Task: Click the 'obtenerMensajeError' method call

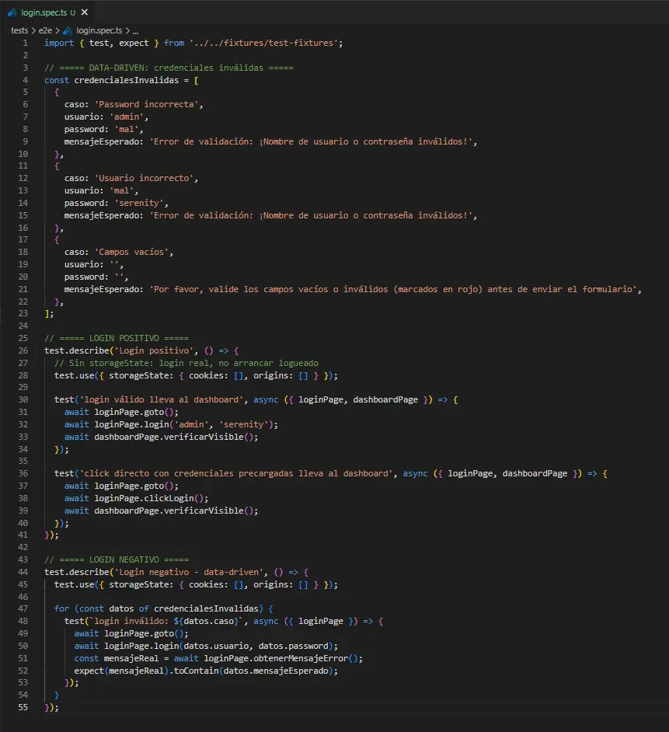Action: click(301, 658)
